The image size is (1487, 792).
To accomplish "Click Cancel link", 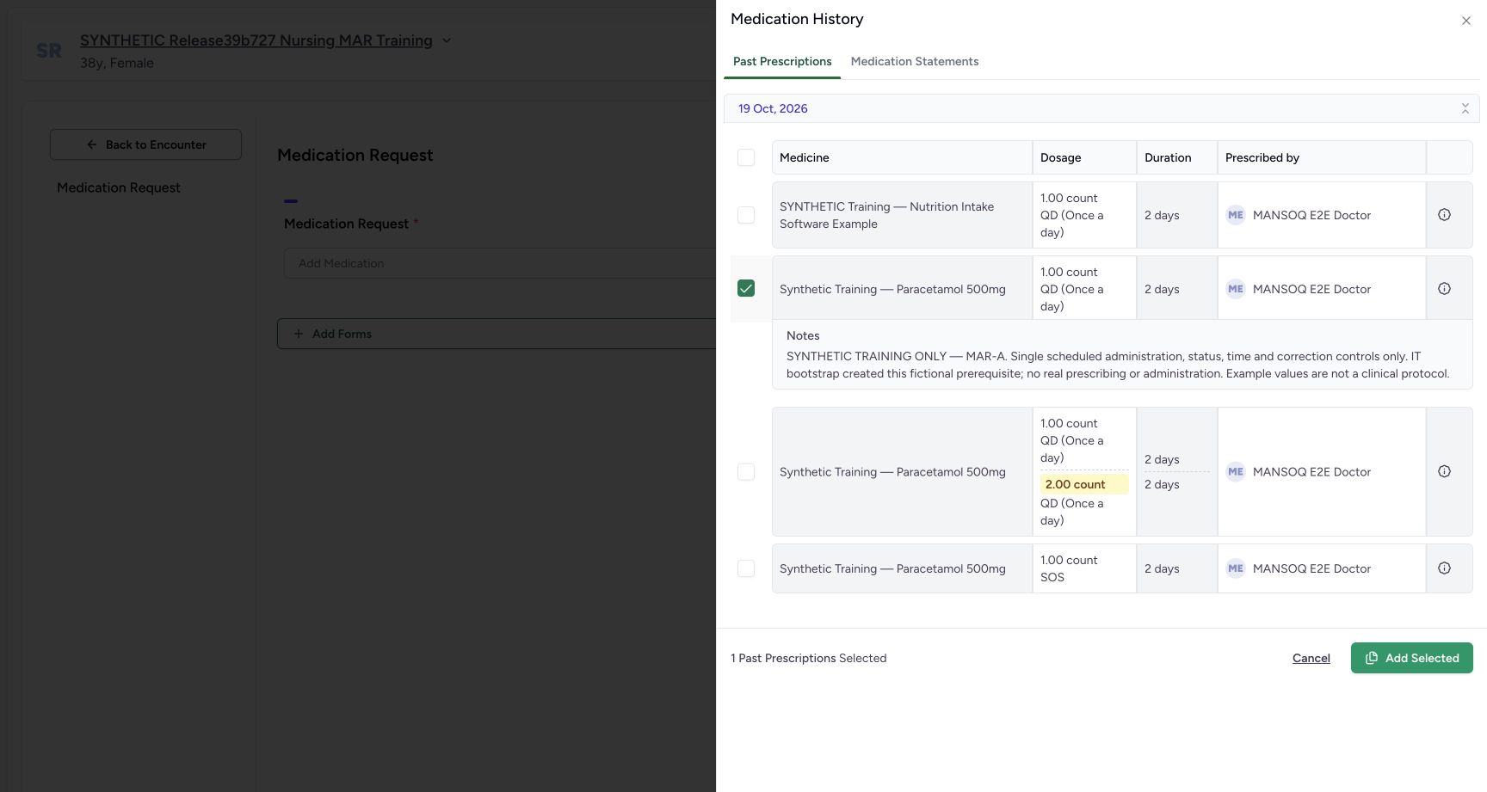I will coord(1311,658).
